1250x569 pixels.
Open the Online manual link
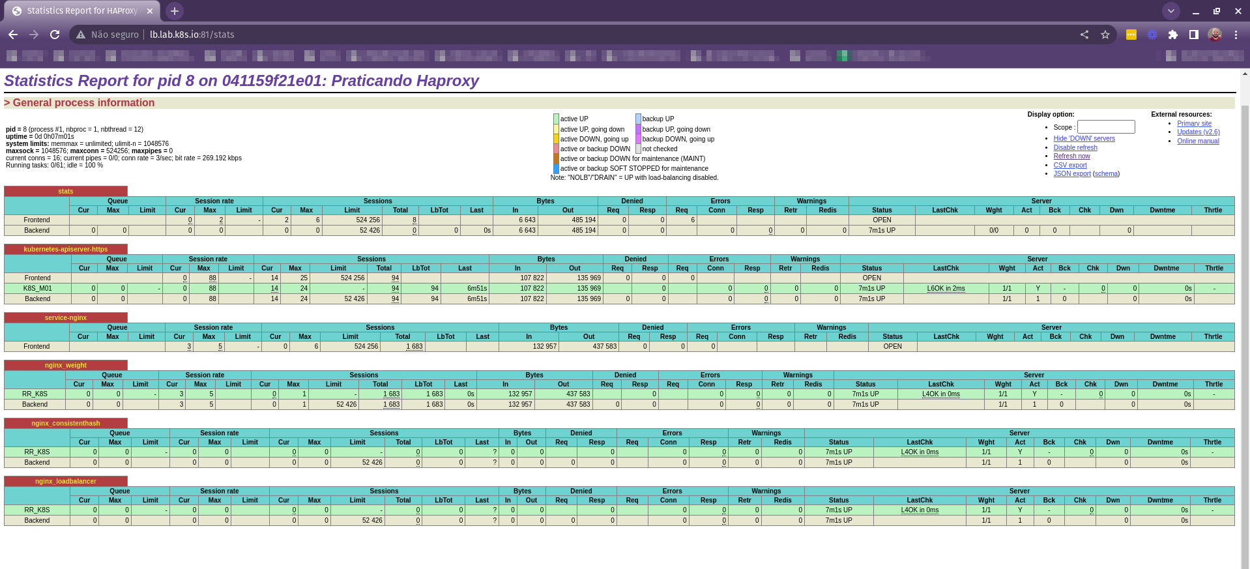click(x=1198, y=141)
